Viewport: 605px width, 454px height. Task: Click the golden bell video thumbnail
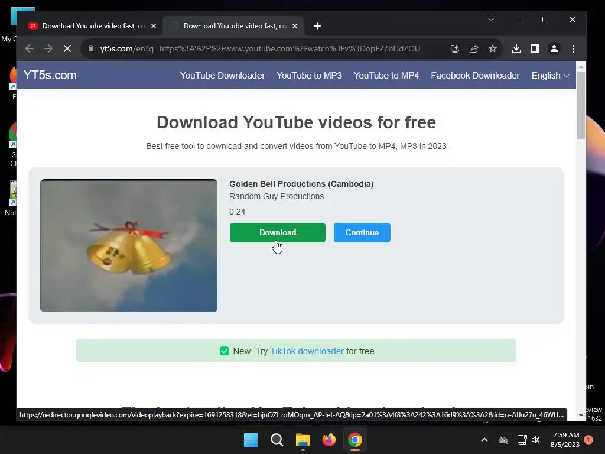[x=129, y=245]
